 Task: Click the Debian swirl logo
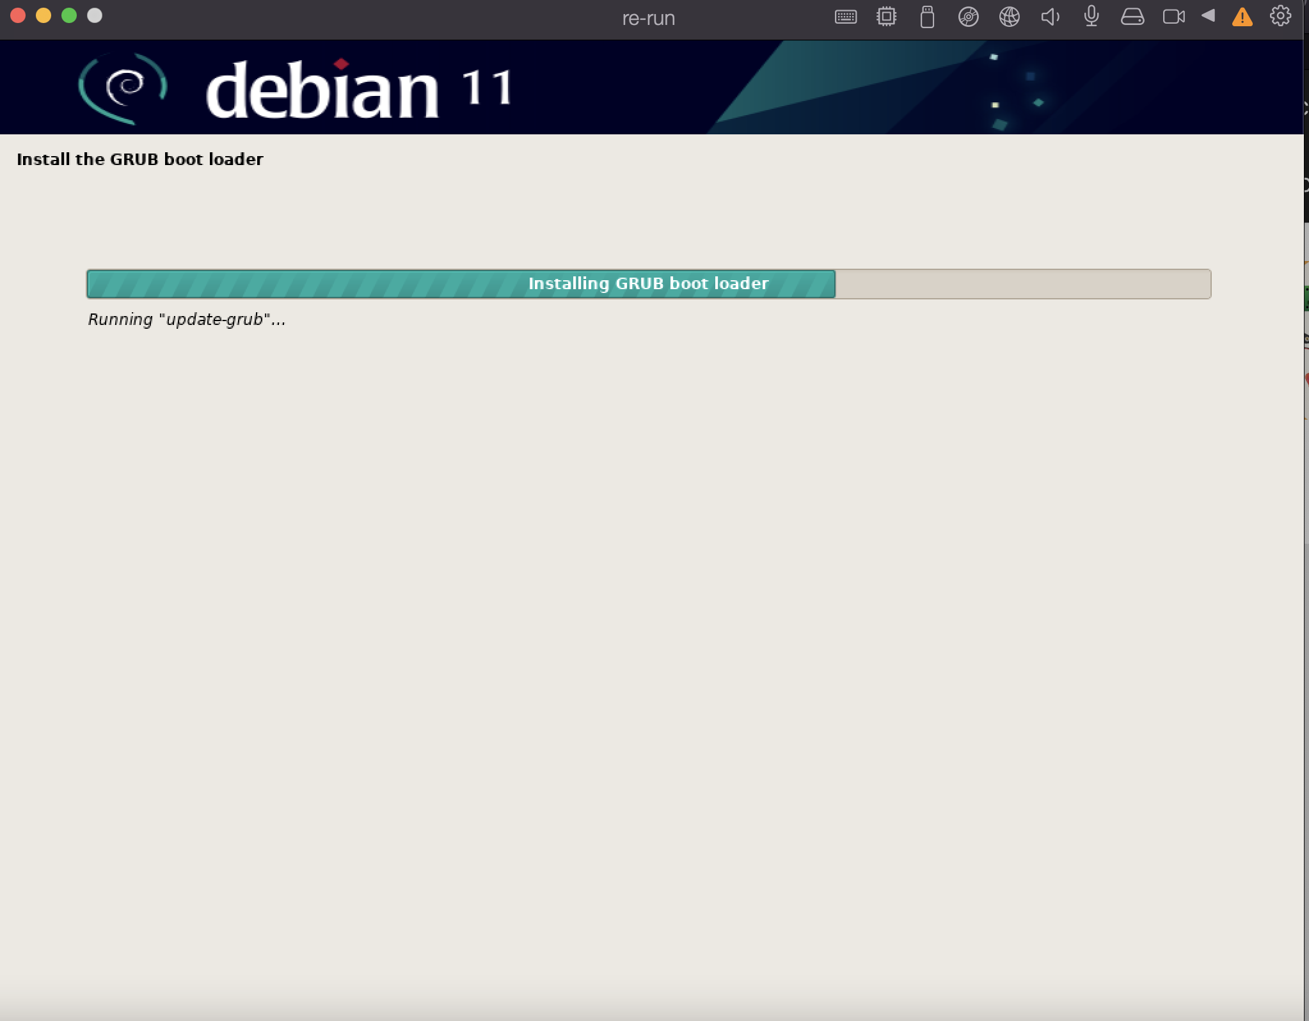(122, 88)
